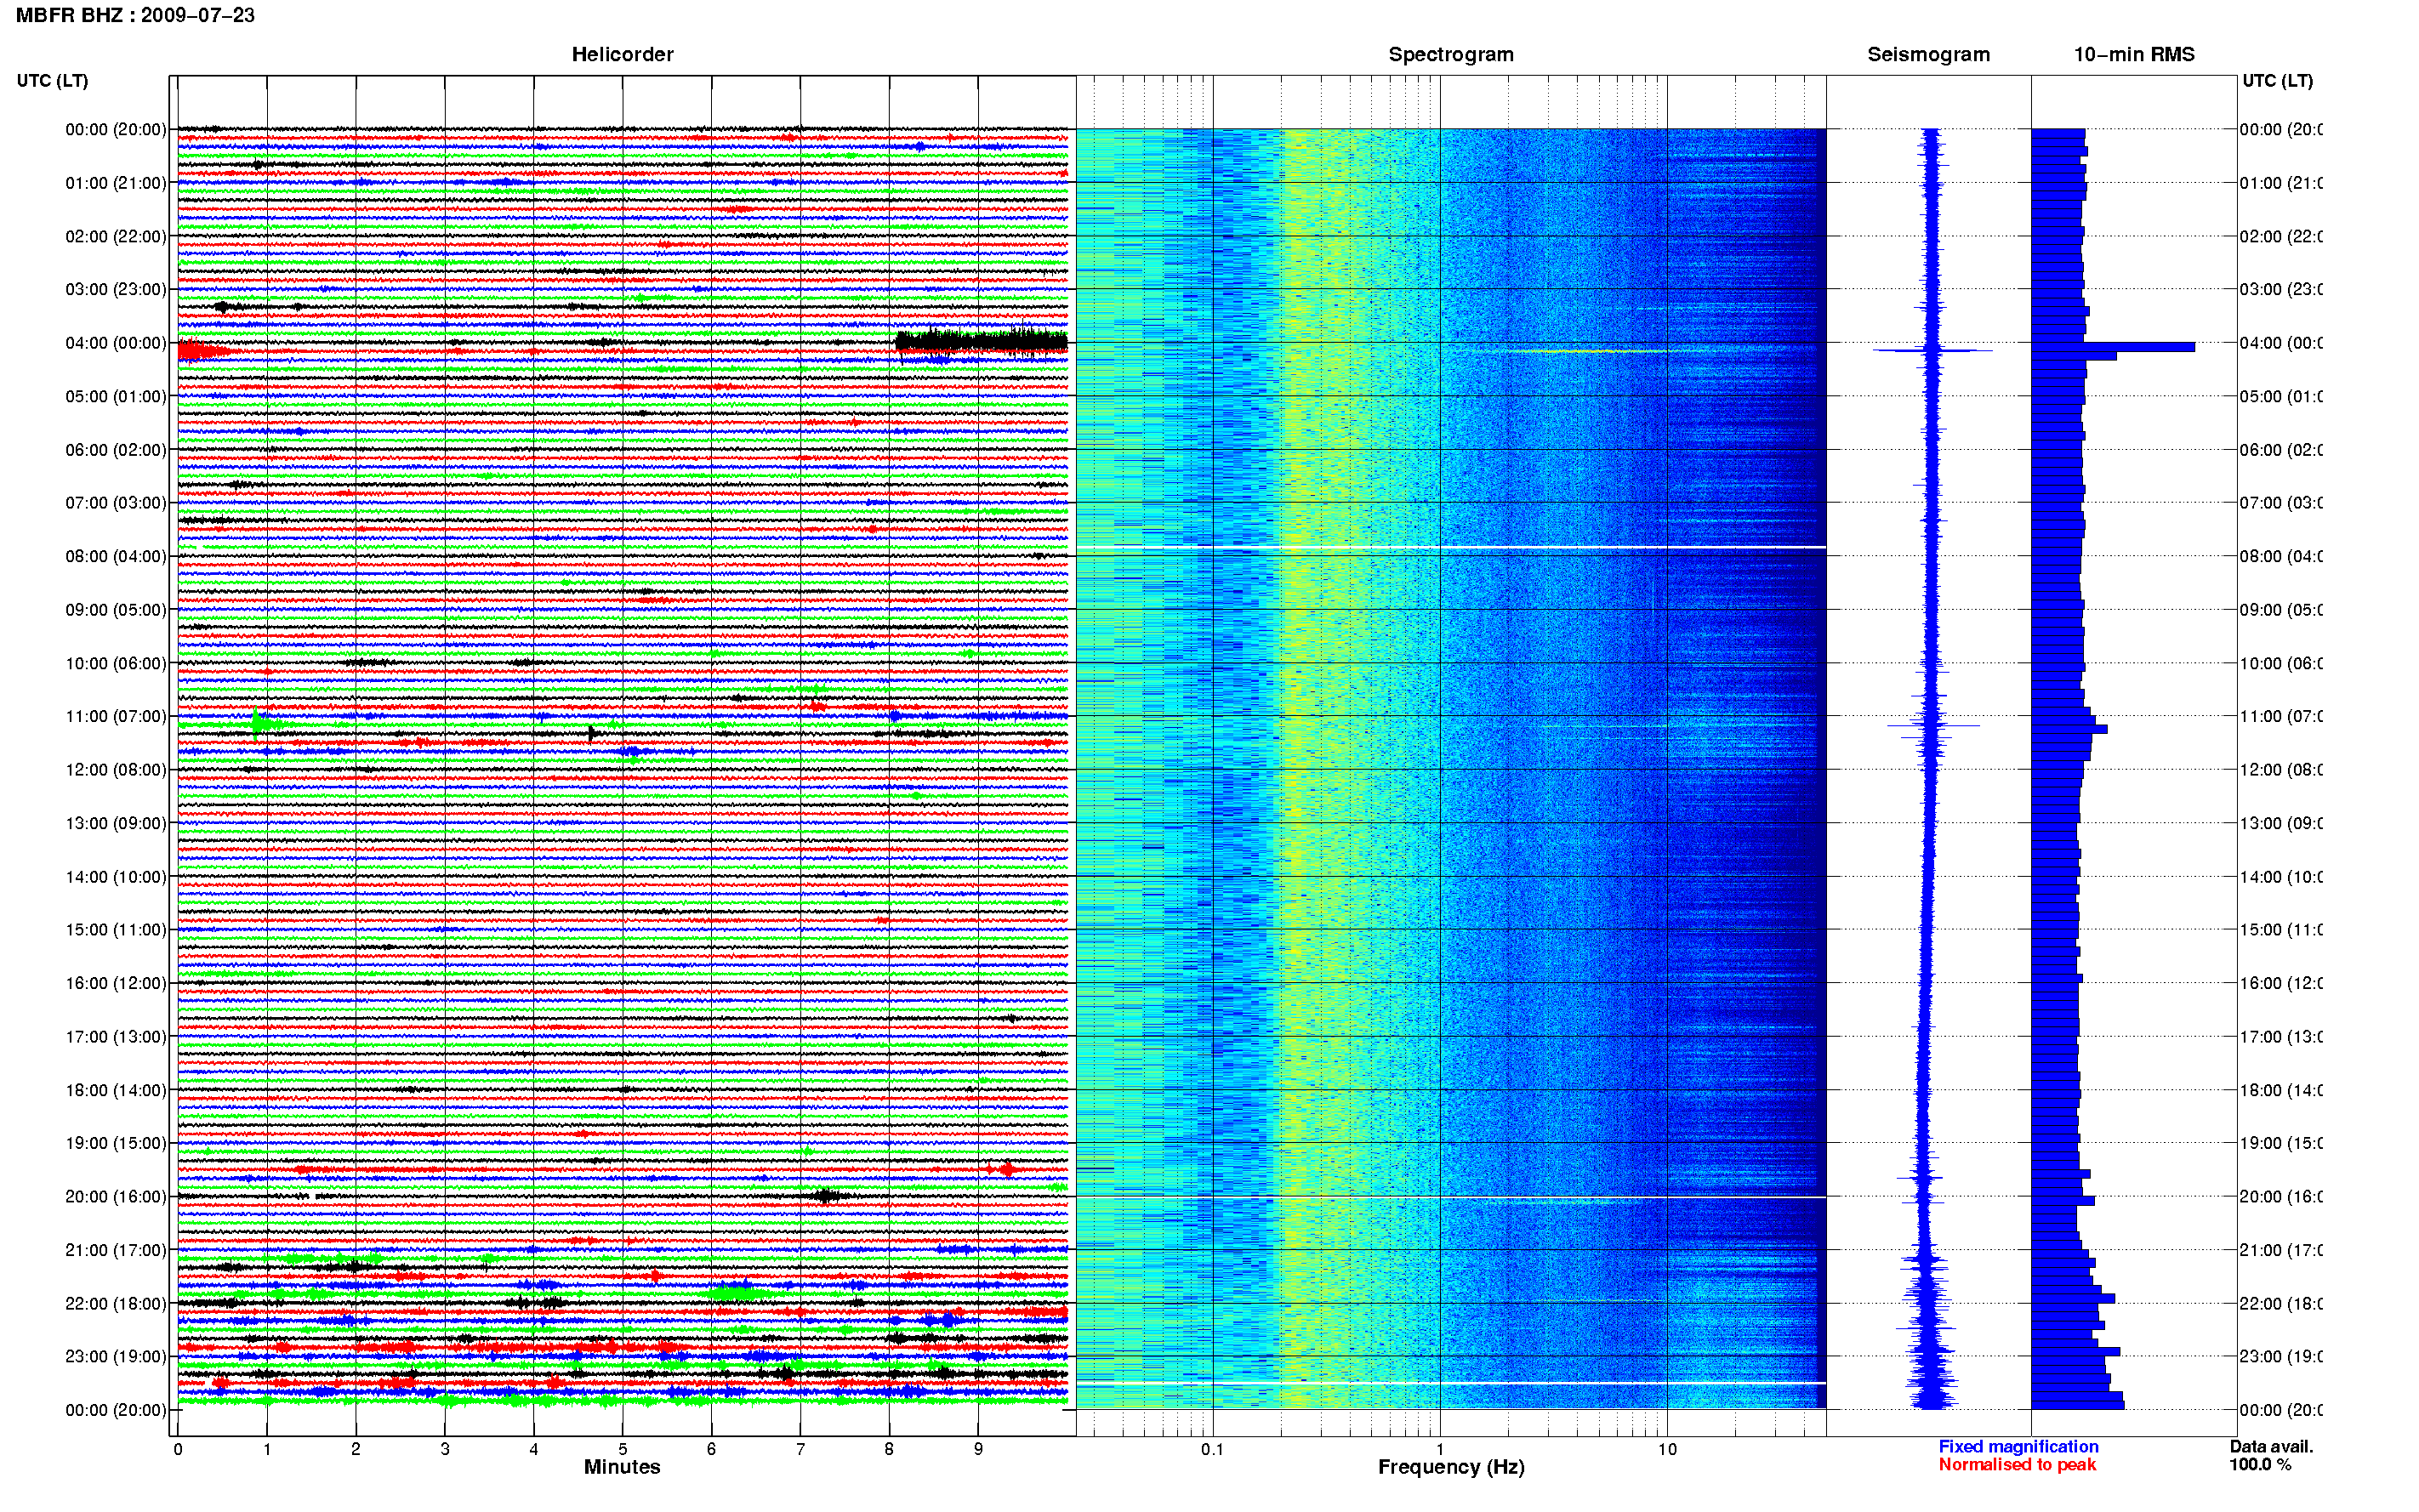The height and width of the screenshot is (1512, 2419).
Task: Click the right-side time label "22:00 (18:0" beside RMS
Action: click(2281, 1304)
